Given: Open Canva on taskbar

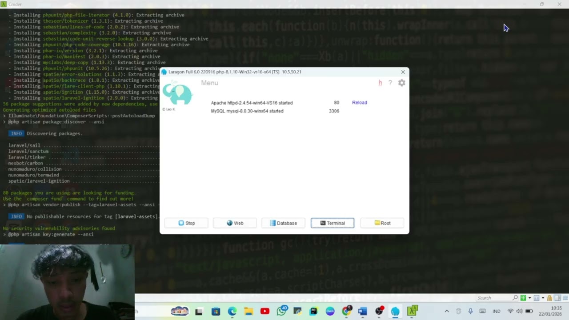Looking at the screenshot, I should coord(330,312).
